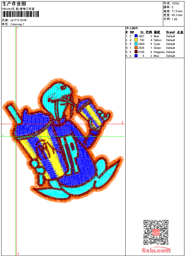Pick the cyan swatch next to 2904
This screenshot has height=256, width=185.
tap(136, 44)
